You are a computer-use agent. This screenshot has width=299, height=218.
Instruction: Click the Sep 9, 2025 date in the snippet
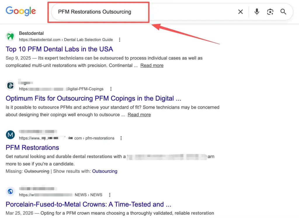click(18, 58)
